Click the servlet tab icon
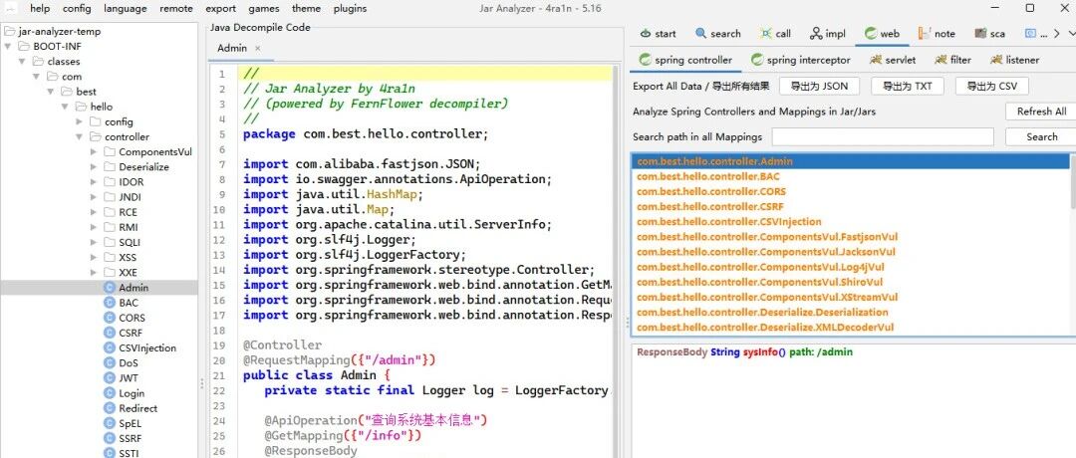1076x458 pixels. (x=876, y=60)
